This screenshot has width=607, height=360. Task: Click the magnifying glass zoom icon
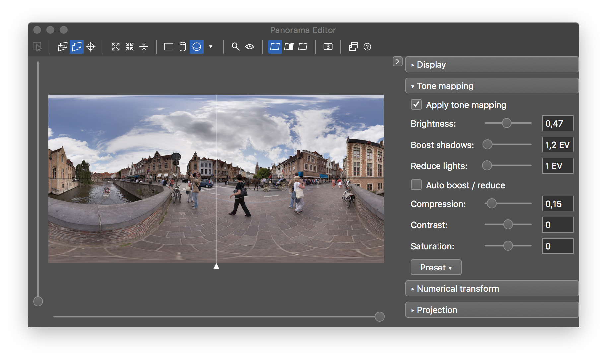point(236,47)
